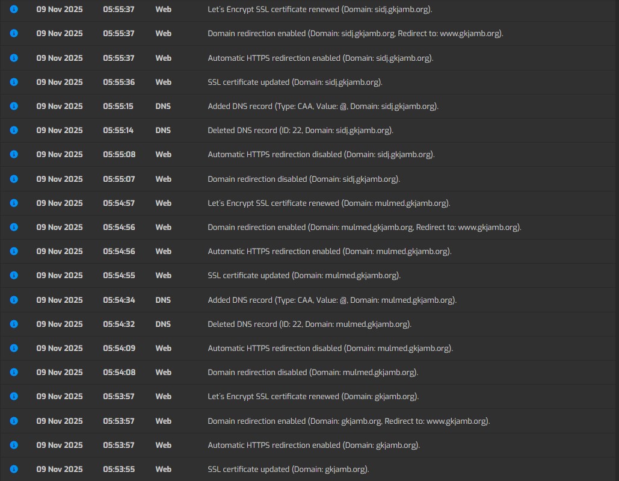The width and height of the screenshot is (619, 481).
Task: Click info icon for sidj Domain redirection disabled
Action: point(14,179)
